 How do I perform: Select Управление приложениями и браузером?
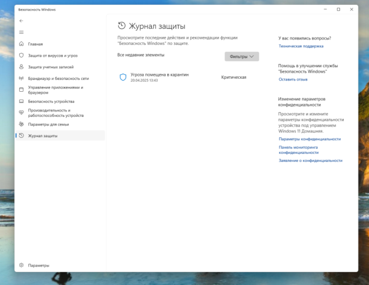tap(60, 90)
